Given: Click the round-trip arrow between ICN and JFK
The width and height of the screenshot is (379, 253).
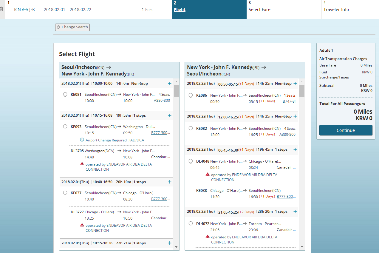Looking at the screenshot, I should click(x=25, y=10).
